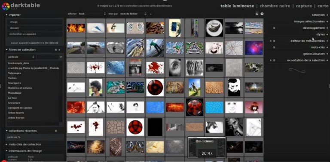Reset filtres de collection with its circle icon
The height and width of the screenshot is (162, 330).
pos(56,50)
